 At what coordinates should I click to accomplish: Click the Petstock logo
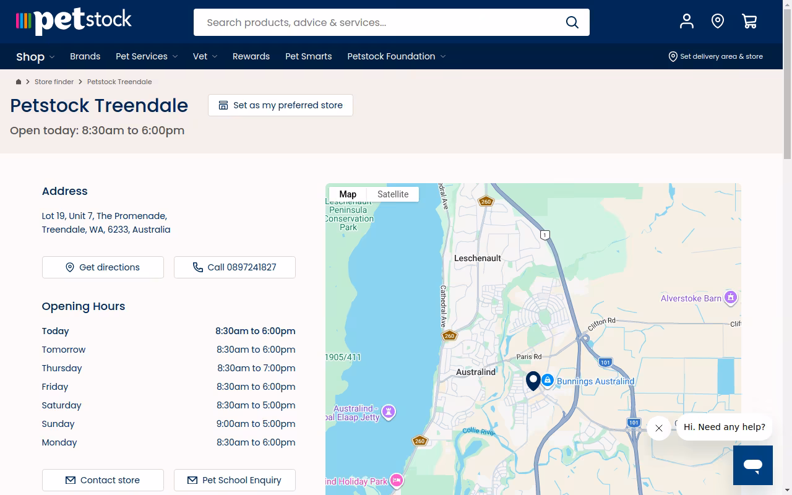[x=74, y=22]
